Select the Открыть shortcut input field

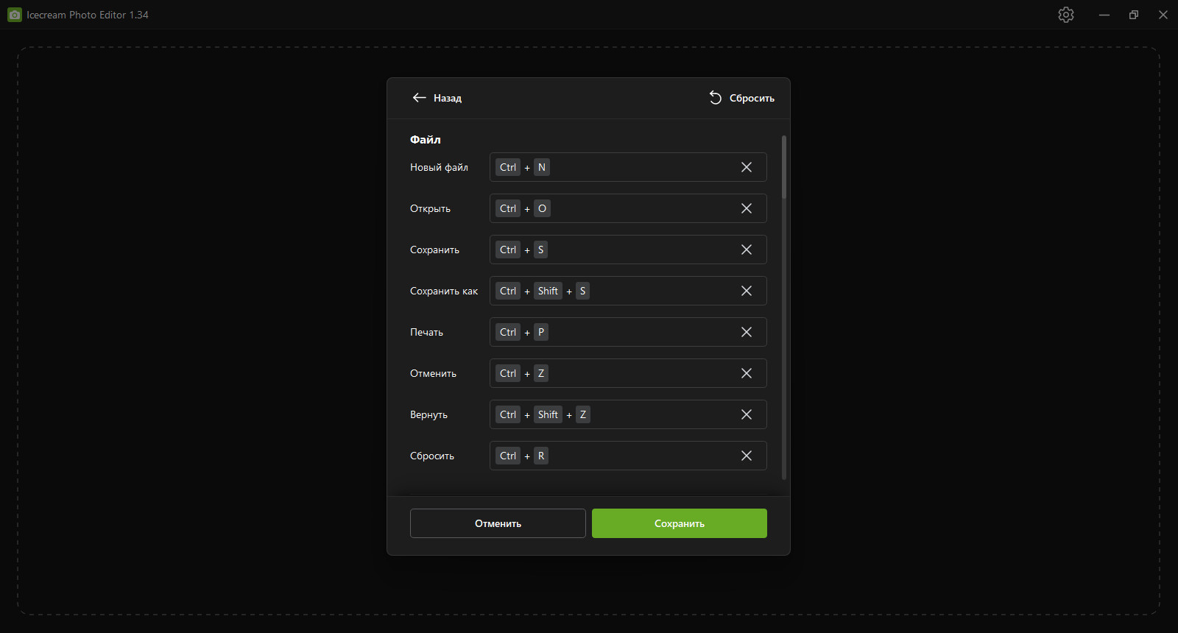(628, 208)
